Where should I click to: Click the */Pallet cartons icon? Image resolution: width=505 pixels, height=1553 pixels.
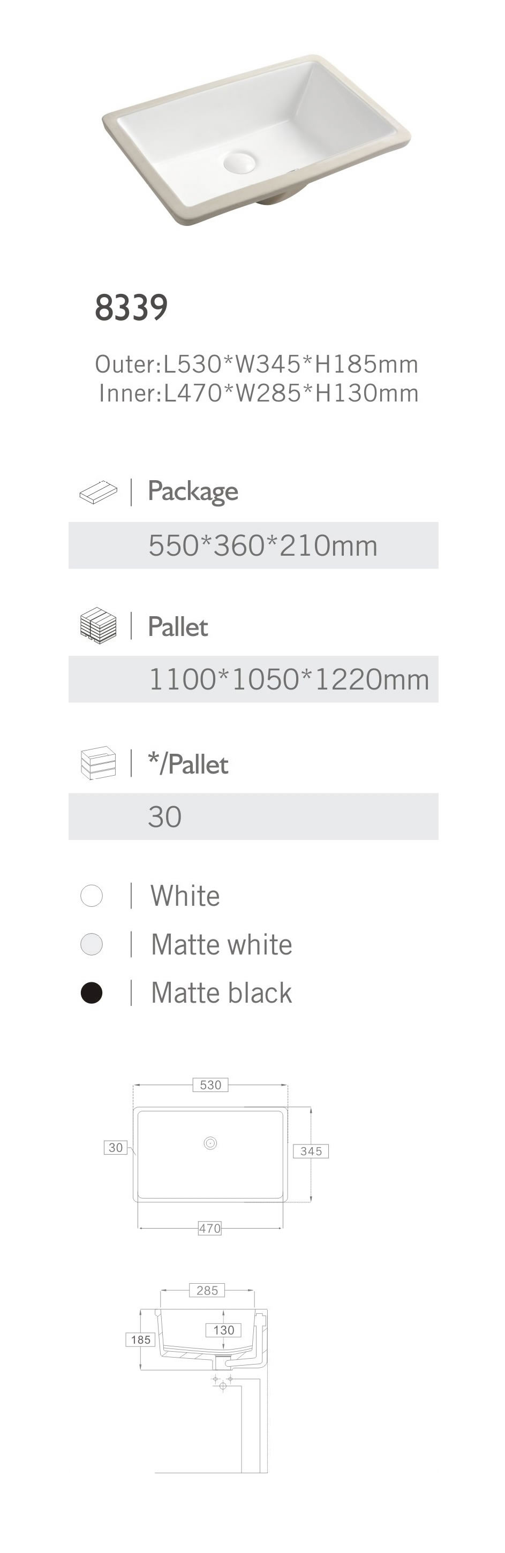pyautogui.click(x=99, y=763)
